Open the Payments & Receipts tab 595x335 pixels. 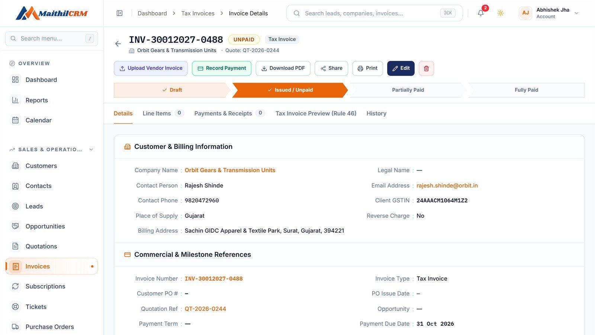click(229, 114)
